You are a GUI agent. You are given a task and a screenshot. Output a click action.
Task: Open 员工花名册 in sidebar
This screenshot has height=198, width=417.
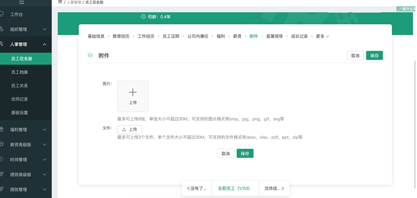coord(26,58)
